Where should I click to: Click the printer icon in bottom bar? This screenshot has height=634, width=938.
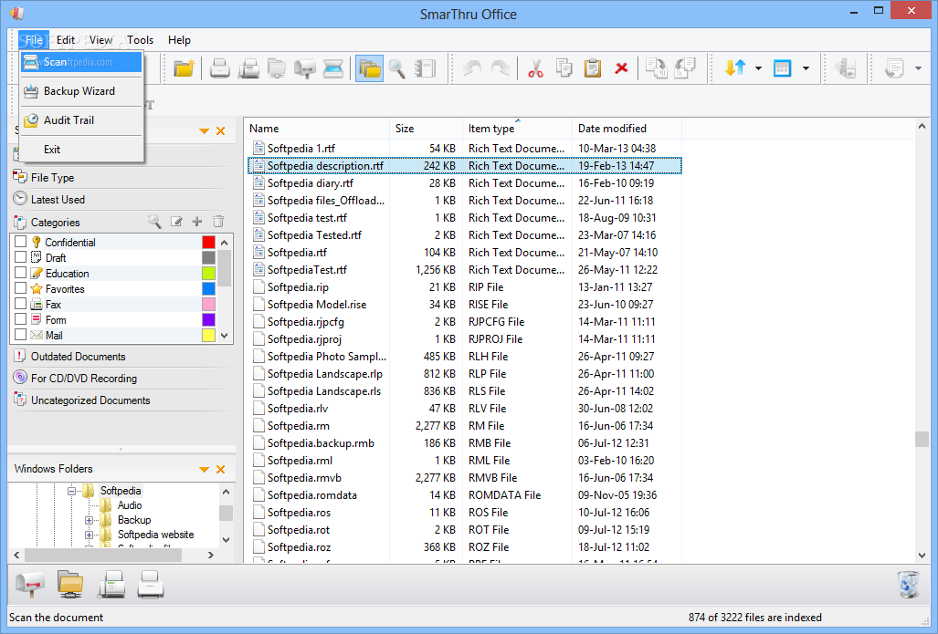(151, 584)
